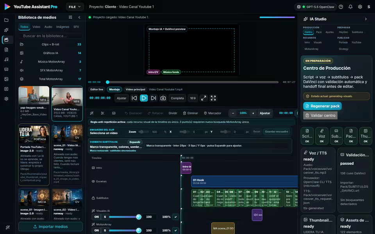The width and height of the screenshot is (375, 234).
Task: Toggle the Intro track icon
Action: 93,168
